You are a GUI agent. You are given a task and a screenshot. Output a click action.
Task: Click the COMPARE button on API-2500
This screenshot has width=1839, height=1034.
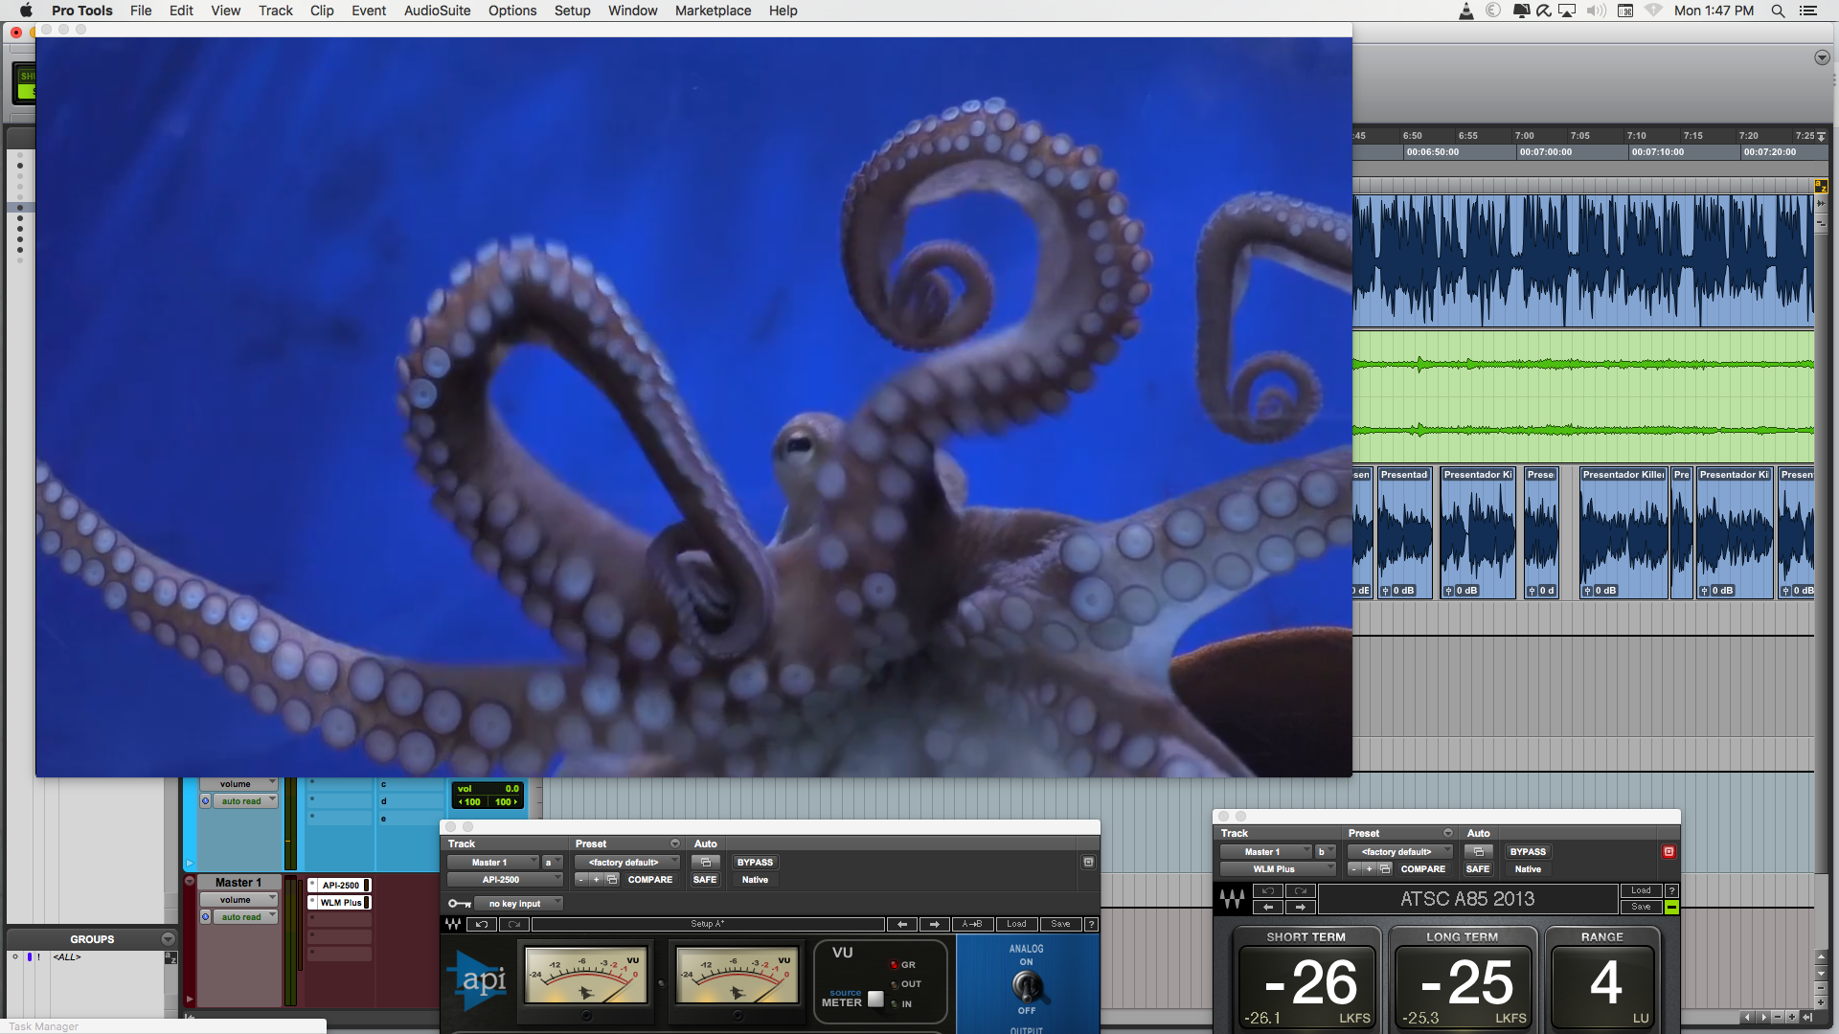point(649,880)
